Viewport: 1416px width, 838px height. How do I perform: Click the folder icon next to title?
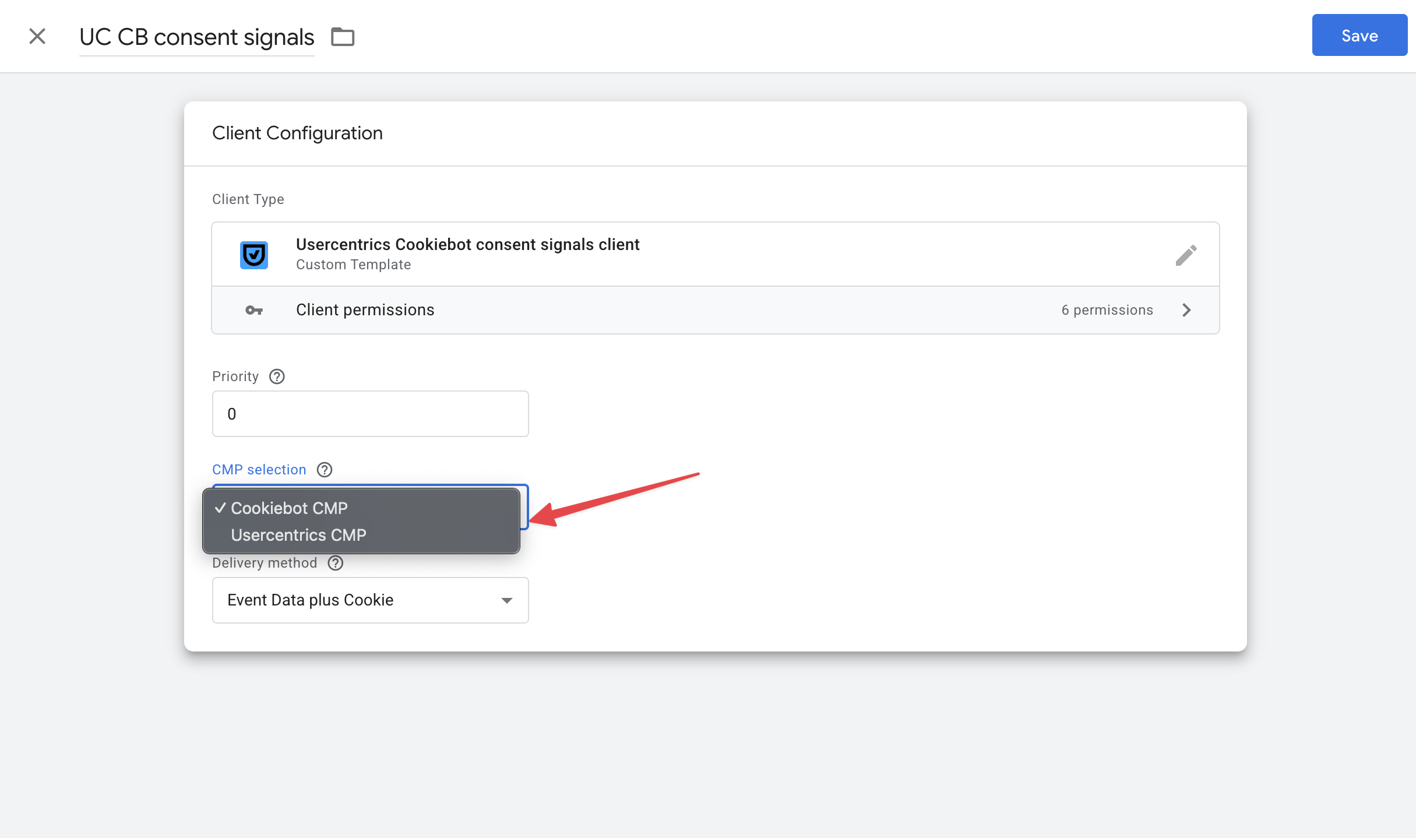(343, 37)
